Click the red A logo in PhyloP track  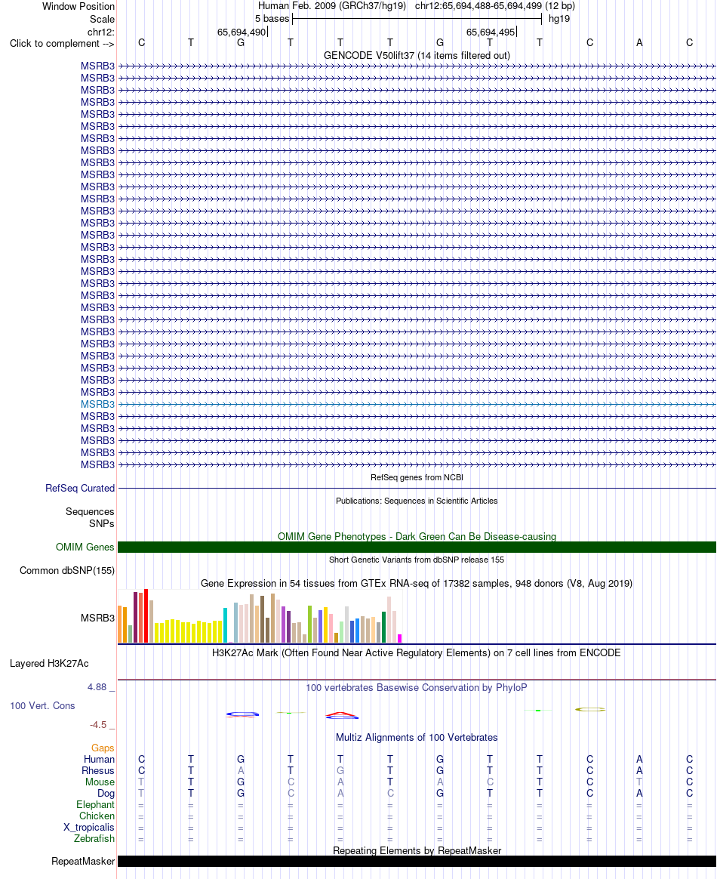342,715
